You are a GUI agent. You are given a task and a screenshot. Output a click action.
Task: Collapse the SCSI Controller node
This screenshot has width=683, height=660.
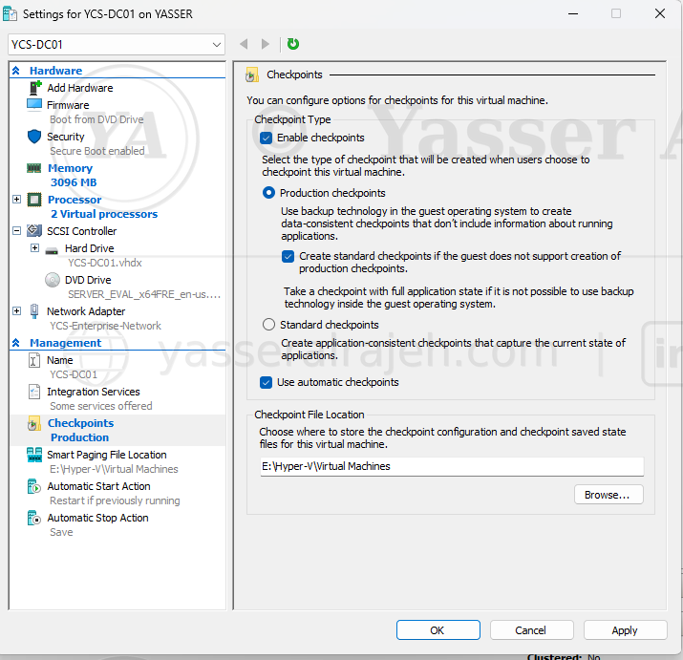(x=16, y=231)
